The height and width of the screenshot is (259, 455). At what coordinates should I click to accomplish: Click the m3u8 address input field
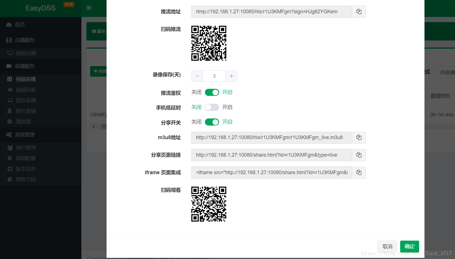point(272,137)
